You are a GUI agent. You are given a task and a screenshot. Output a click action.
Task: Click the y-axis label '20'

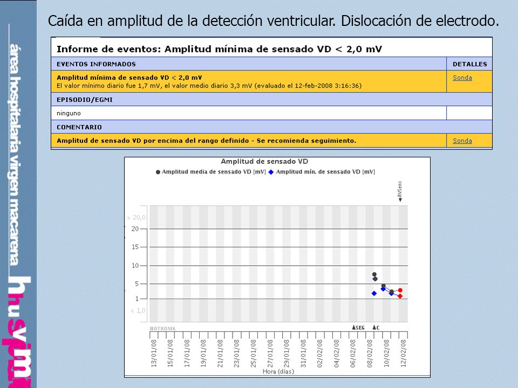coord(135,228)
